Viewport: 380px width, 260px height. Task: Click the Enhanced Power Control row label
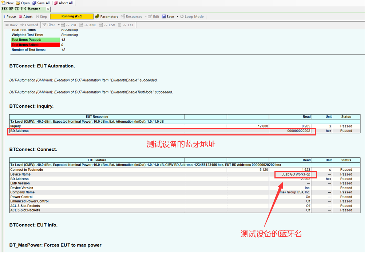pos(29,201)
